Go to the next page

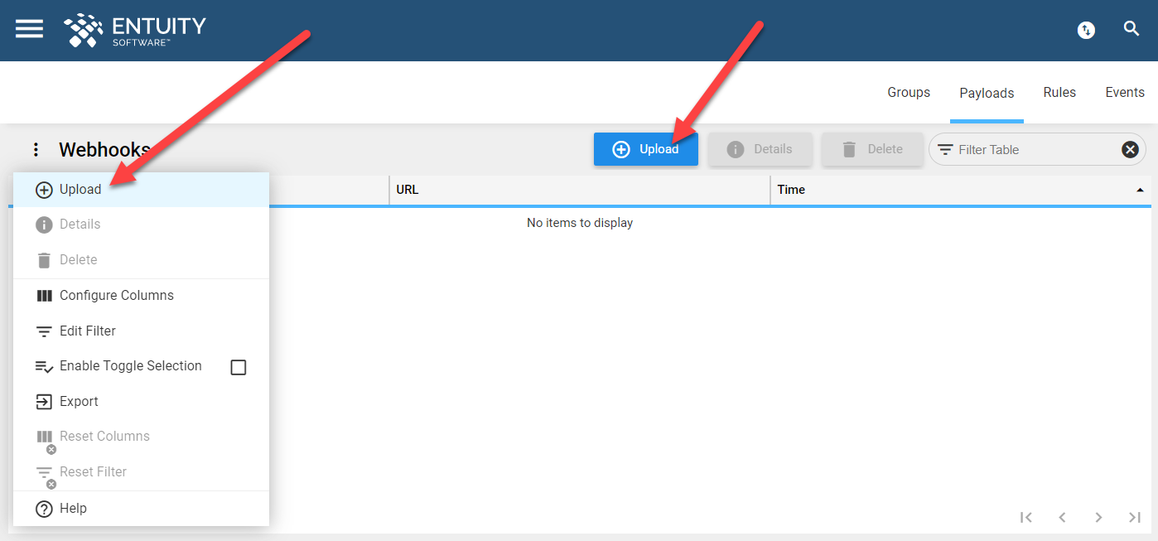pos(1098,517)
